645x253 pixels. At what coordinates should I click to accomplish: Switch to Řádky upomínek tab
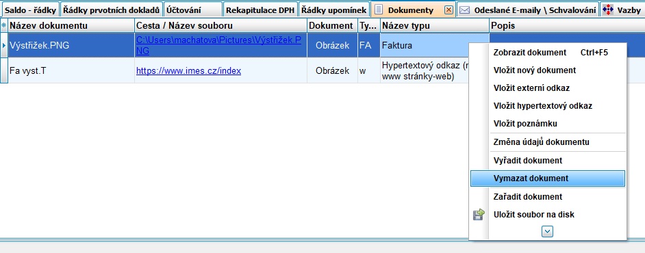pyautogui.click(x=333, y=10)
